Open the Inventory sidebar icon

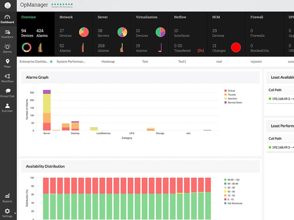click(7, 32)
